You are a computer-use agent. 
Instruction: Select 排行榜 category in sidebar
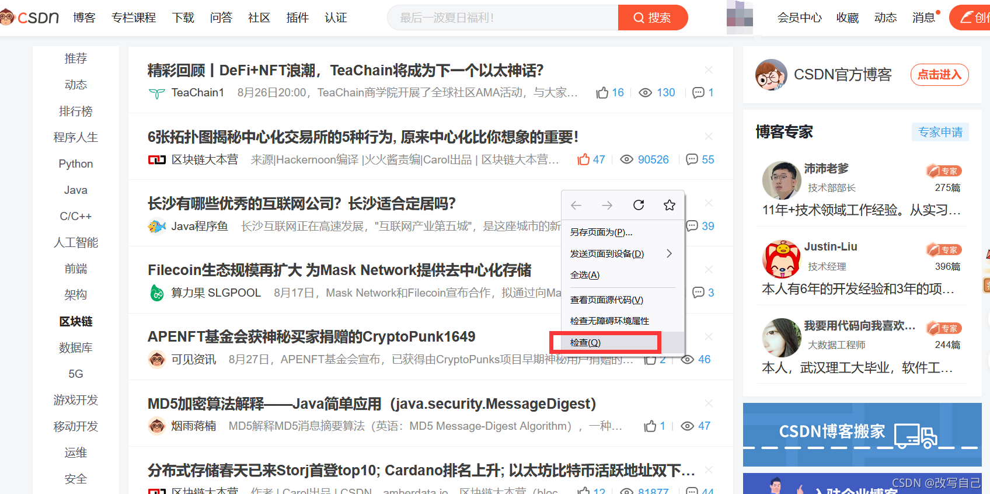point(76,111)
